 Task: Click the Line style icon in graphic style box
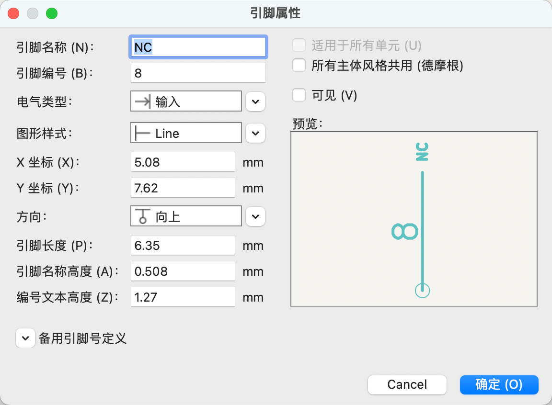click(142, 134)
